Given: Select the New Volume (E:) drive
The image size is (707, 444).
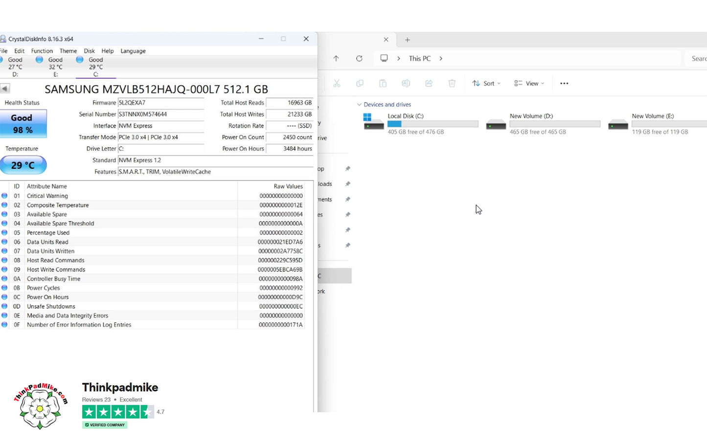Looking at the screenshot, I should tap(658, 124).
